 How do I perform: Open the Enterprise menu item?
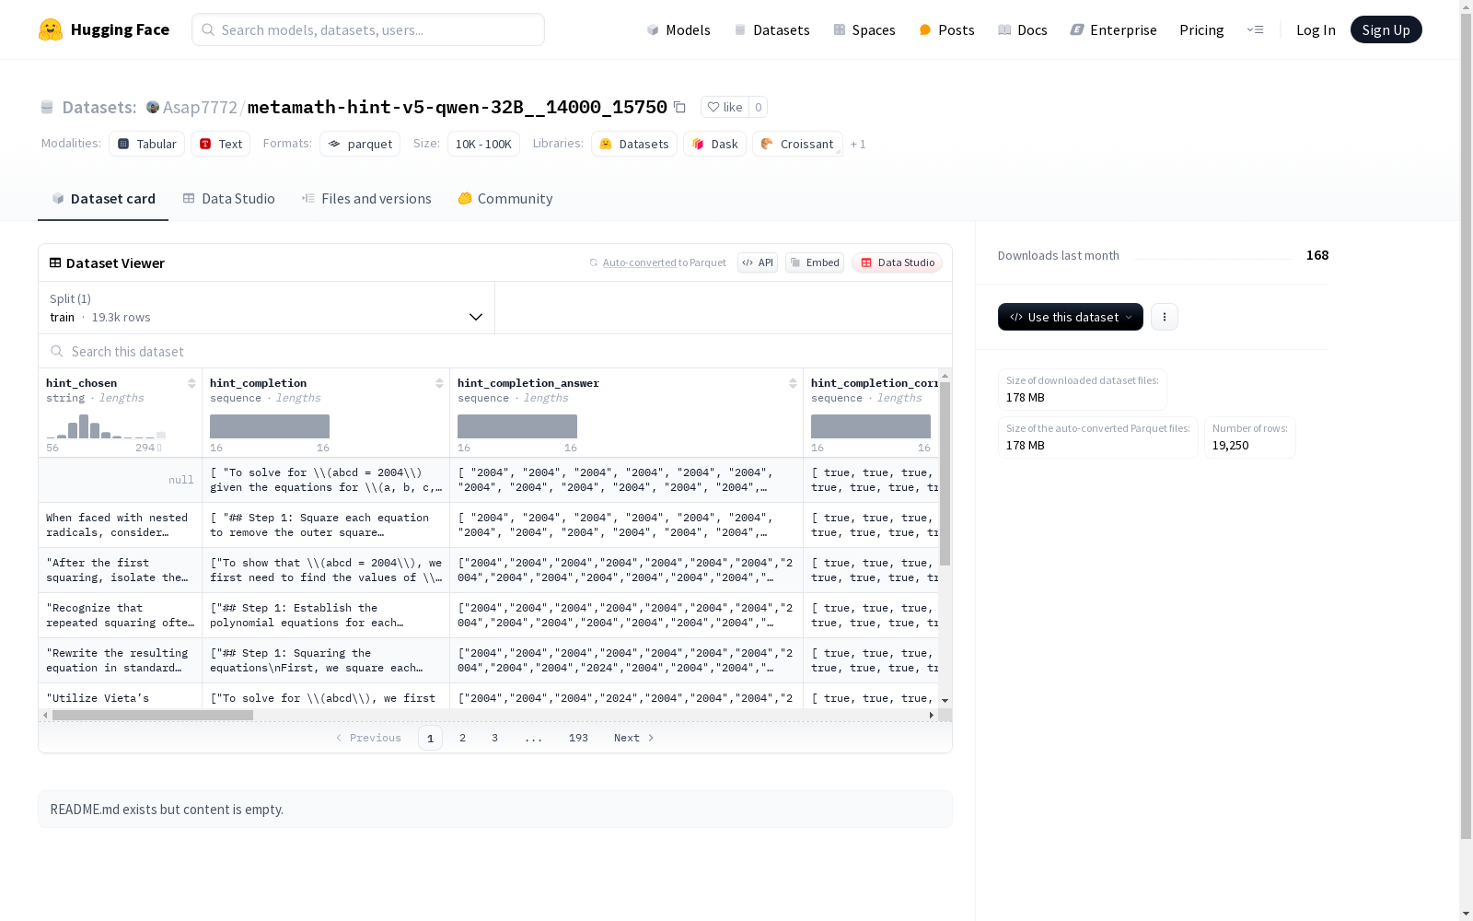(x=1113, y=29)
